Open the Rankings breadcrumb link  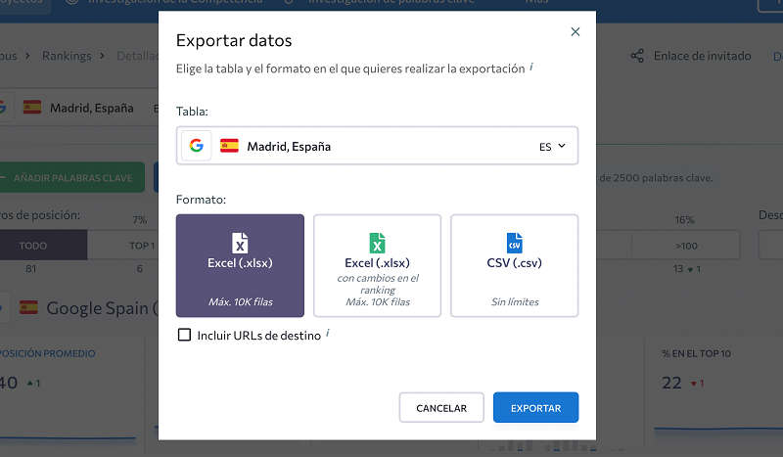pyautogui.click(x=67, y=56)
